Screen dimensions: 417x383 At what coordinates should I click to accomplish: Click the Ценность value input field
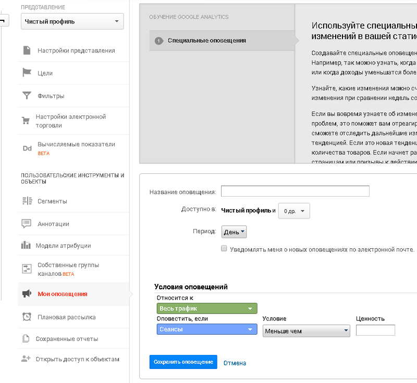pyautogui.click(x=375, y=330)
